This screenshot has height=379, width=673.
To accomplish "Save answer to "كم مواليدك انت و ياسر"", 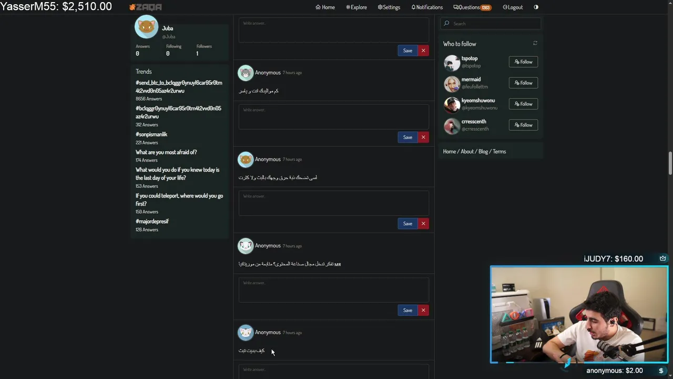I will [407, 137].
